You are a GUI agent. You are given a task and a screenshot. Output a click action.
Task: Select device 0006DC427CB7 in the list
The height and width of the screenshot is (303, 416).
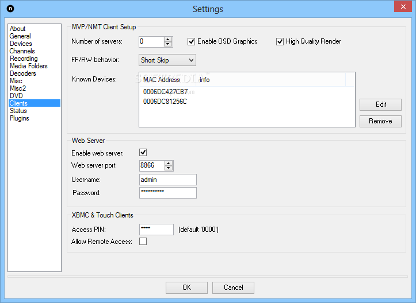(x=165, y=92)
